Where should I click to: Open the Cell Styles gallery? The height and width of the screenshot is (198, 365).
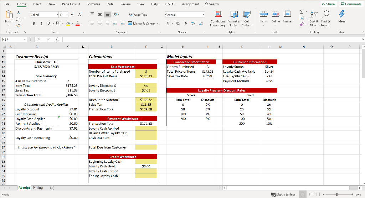(247, 19)
